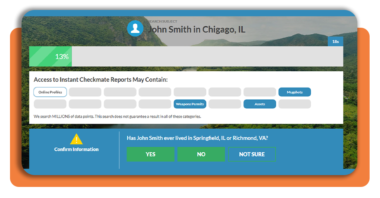This screenshot has width=380, height=198.
Task: Click the gray unfilled progress bar area
Action: point(207,57)
